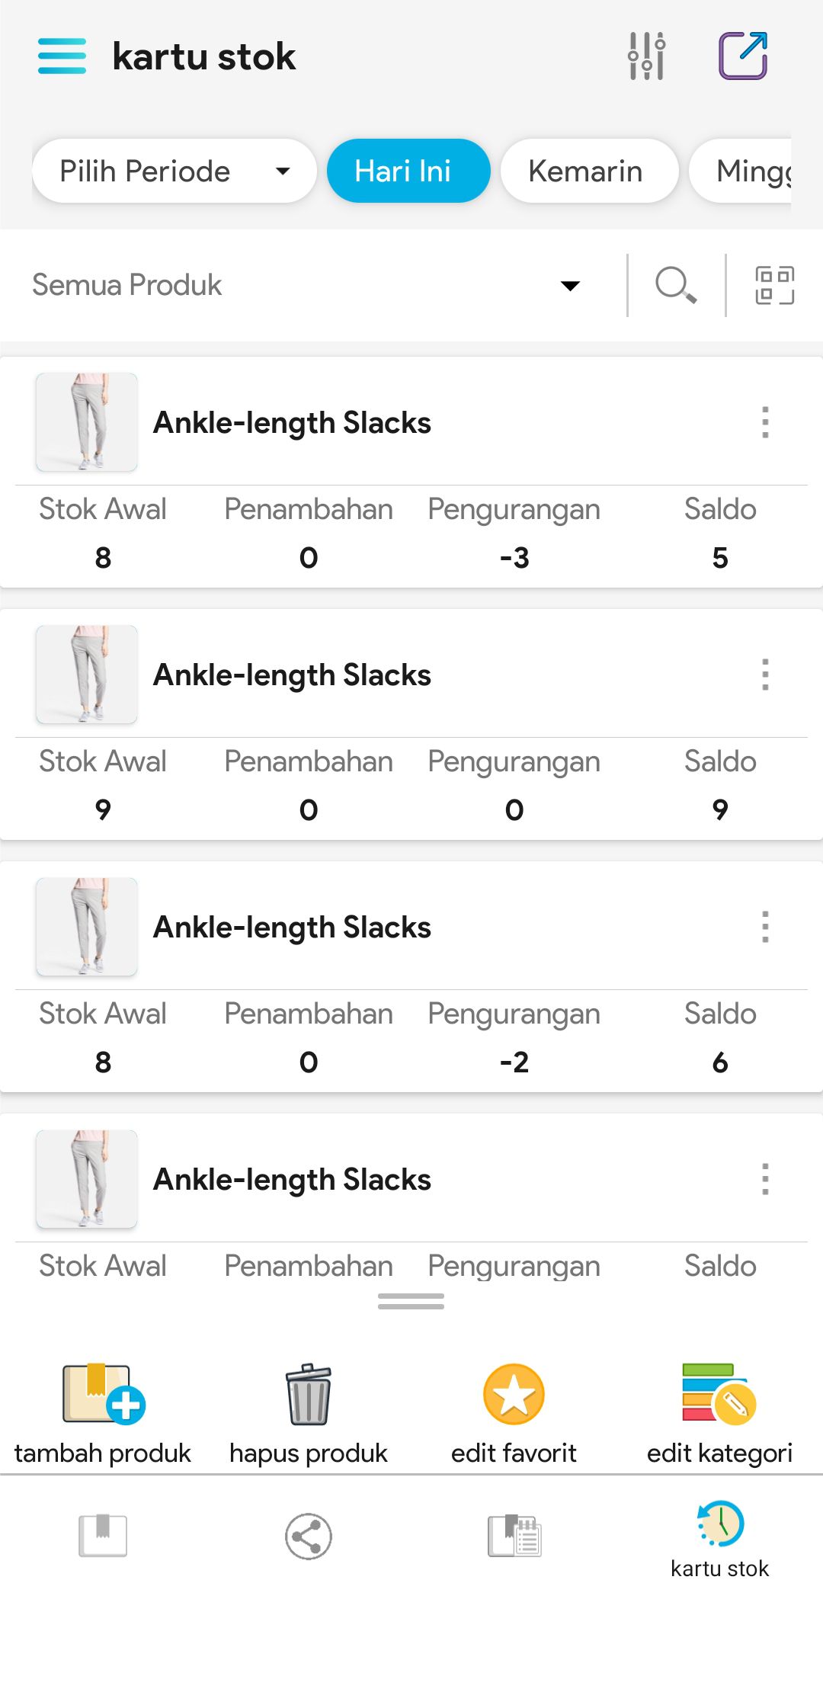
Task: Open the product search magnifier
Action: [676, 286]
